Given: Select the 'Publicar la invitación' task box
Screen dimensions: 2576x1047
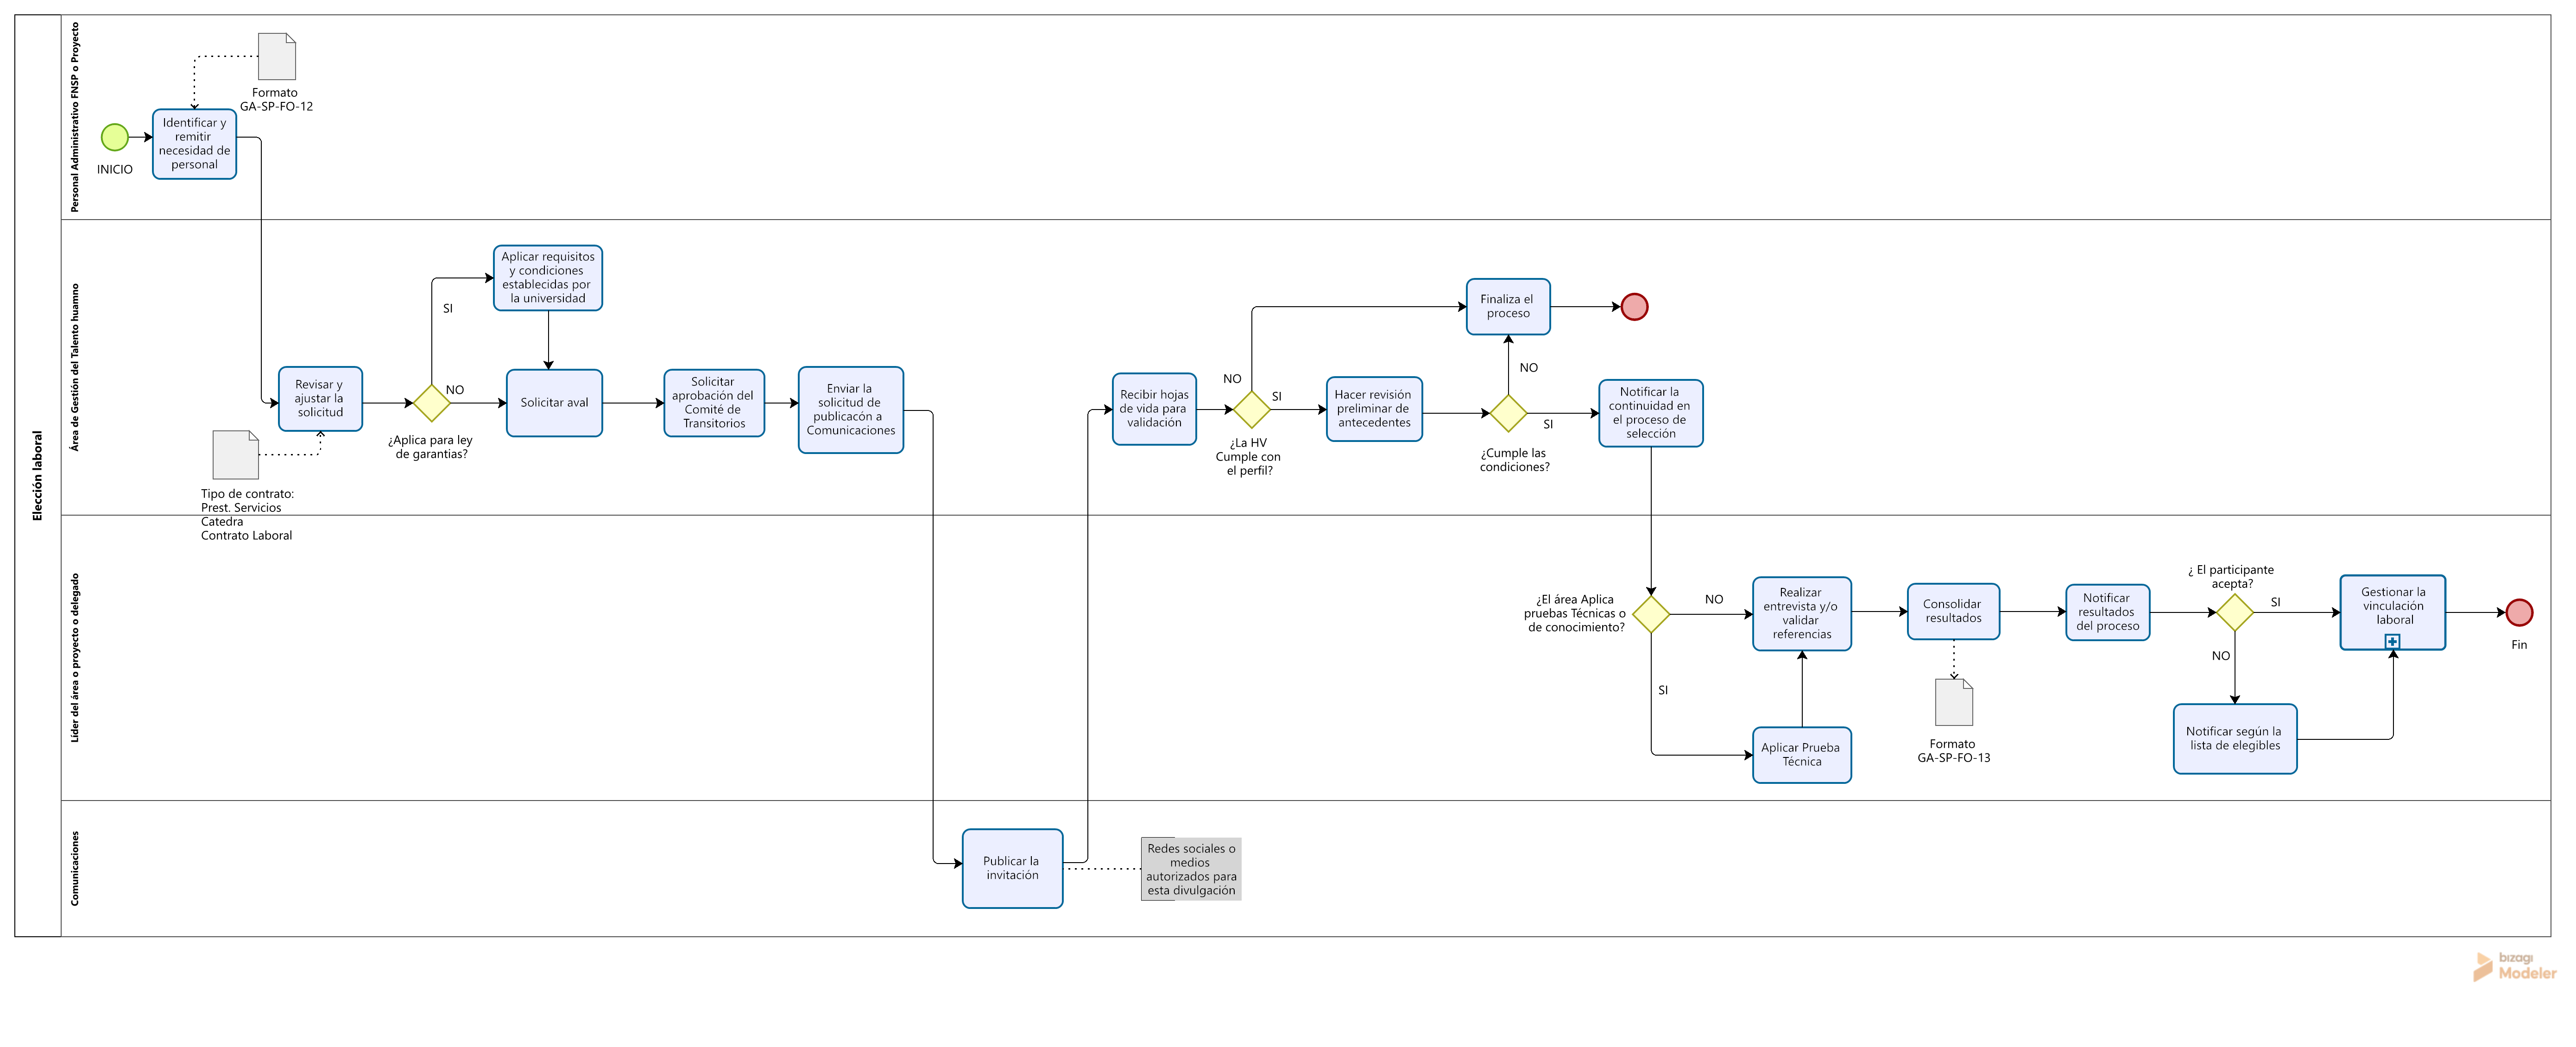Looking at the screenshot, I should [1012, 868].
